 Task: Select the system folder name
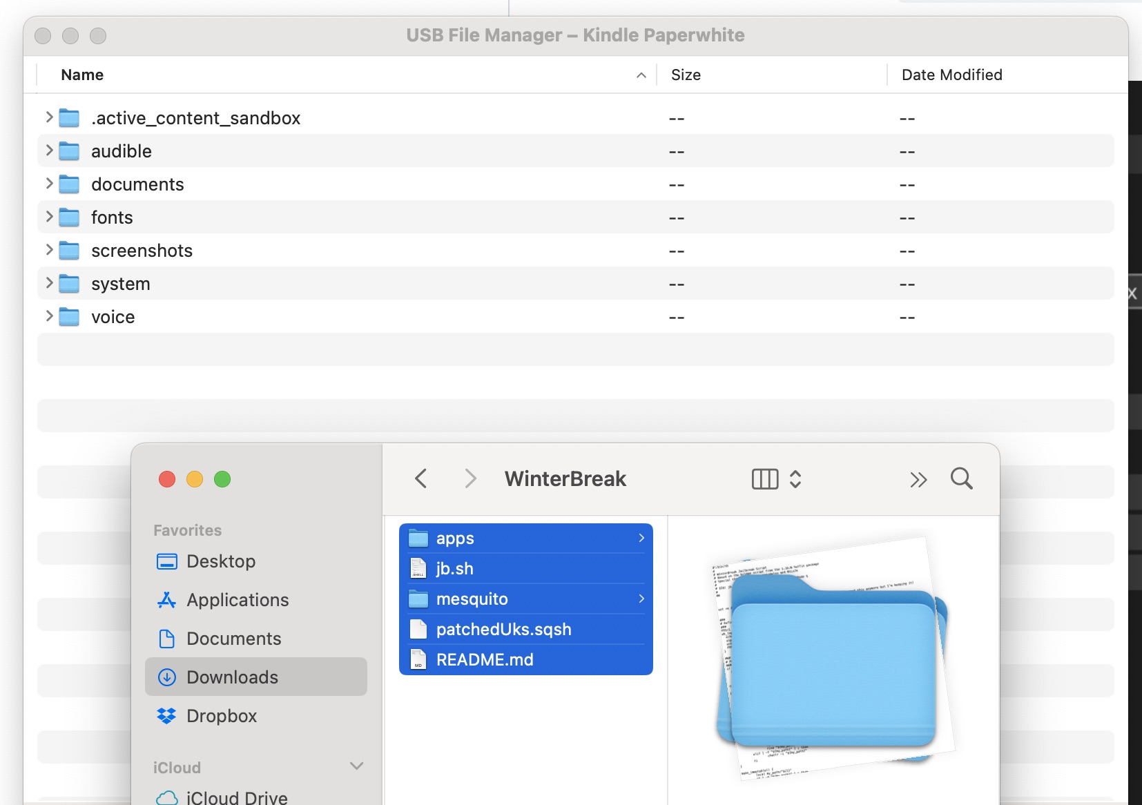[121, 284]
